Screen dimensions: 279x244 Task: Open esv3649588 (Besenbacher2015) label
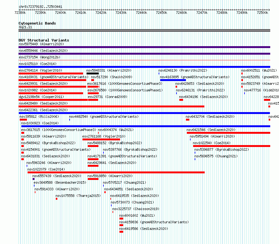pyautogui.click(x=60, y=182)
